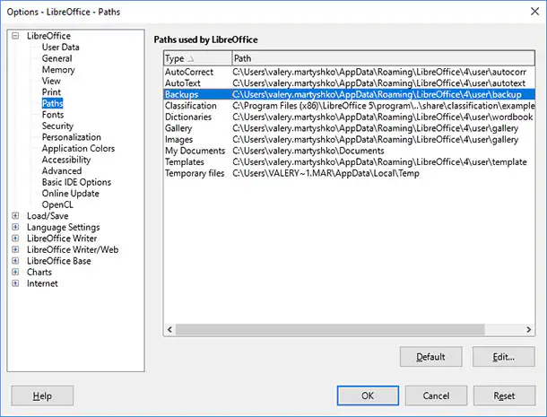Open the Personalization options page
The height and width of the screenshot is (417, 547).
click(x=72, y=137)
